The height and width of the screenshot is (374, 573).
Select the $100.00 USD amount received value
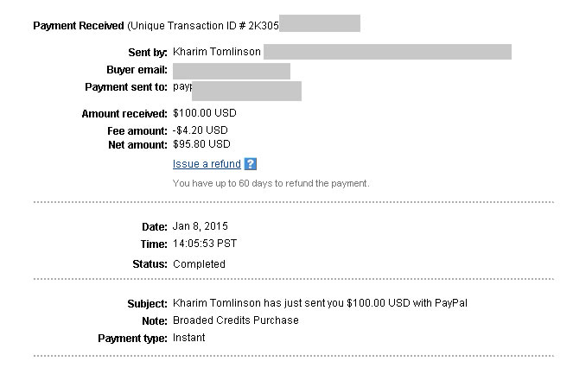pyautogui.click(x=205, y=113)
